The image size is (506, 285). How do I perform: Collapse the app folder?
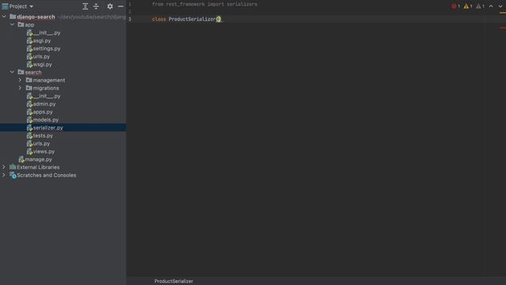pos(12,25)
